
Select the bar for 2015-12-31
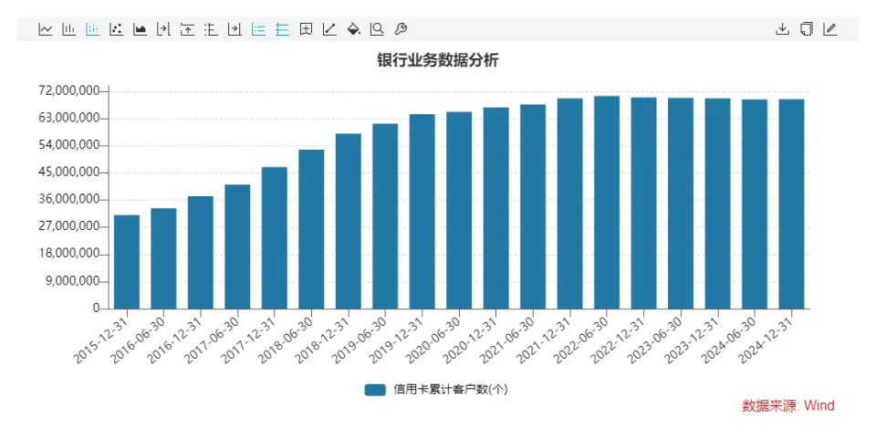[127, 262]
